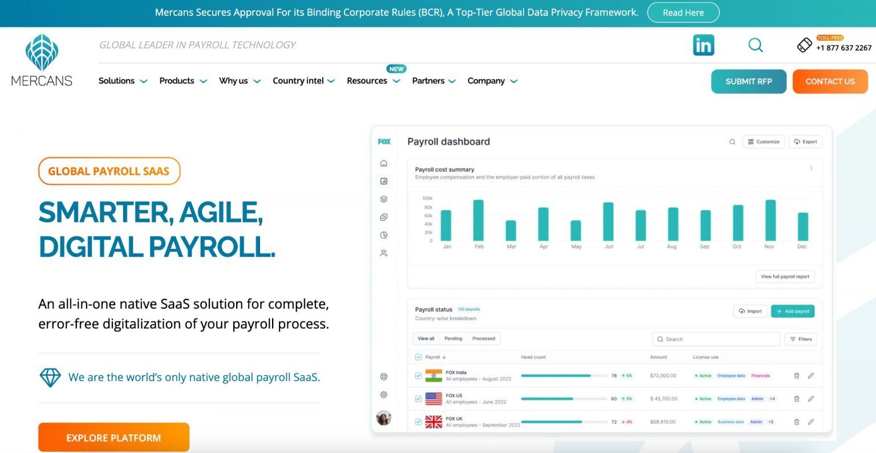Click the Customize dashboard button
876x453 pixels.
tap(764, 141)
